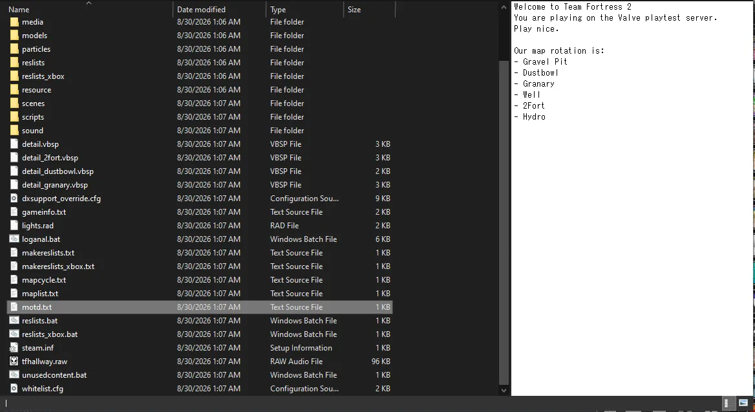Click the steam.inf setup file icon

point(14,347)
